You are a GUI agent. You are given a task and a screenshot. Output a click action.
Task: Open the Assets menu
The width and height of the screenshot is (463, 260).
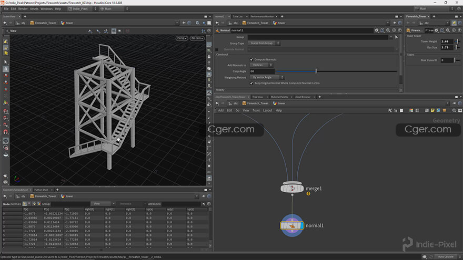coord(34,9)
